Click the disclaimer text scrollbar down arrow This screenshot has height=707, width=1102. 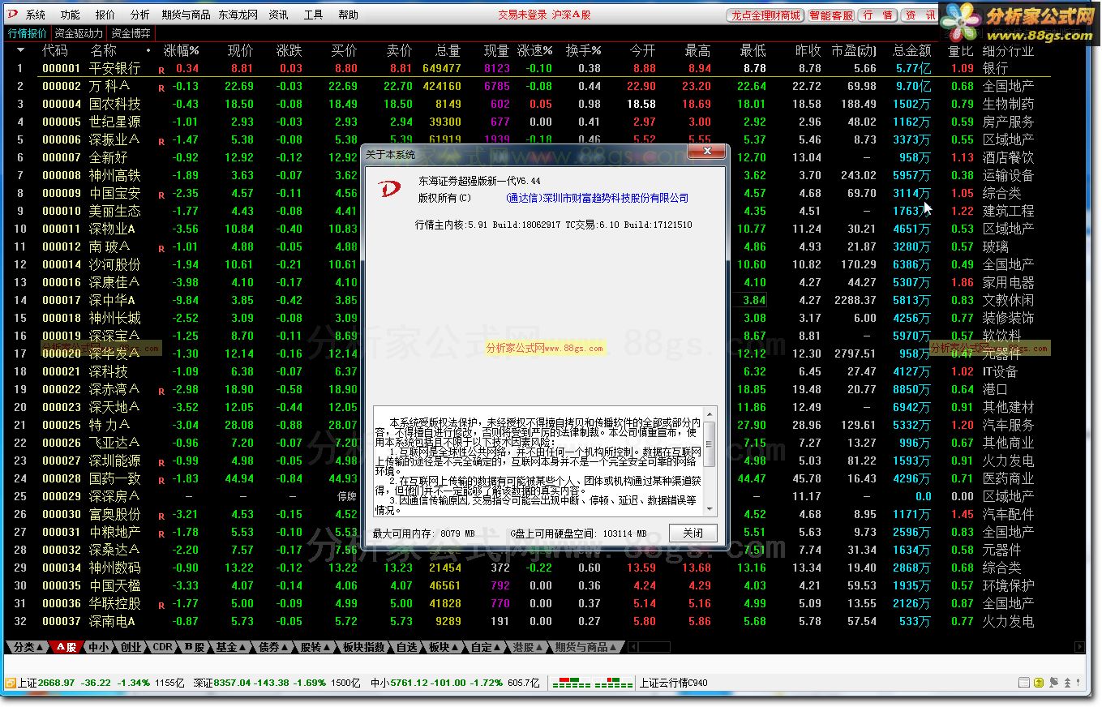tap(710, 508)
